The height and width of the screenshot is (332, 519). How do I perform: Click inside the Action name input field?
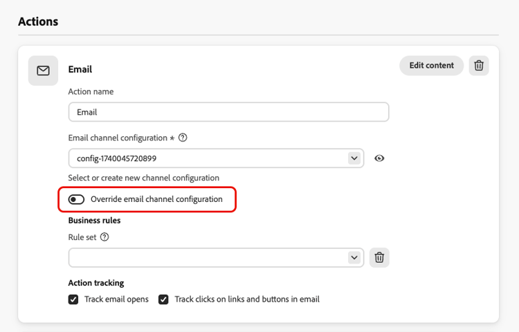click(229, 112)
